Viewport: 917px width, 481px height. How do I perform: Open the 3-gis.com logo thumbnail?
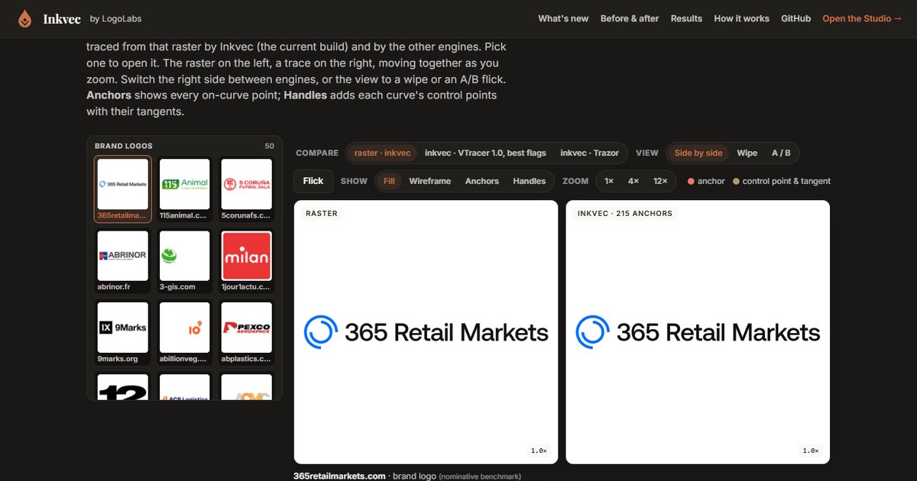click(185, 261)
